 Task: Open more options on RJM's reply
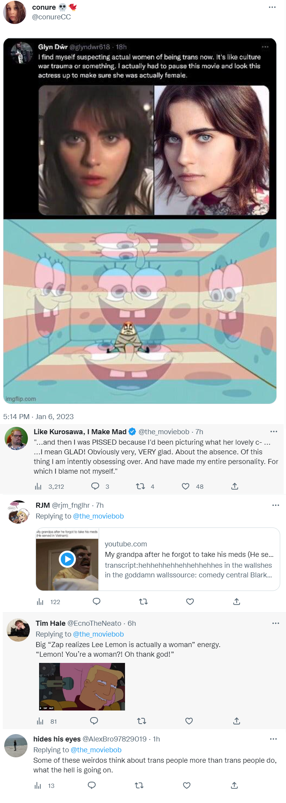coord(276,505)
